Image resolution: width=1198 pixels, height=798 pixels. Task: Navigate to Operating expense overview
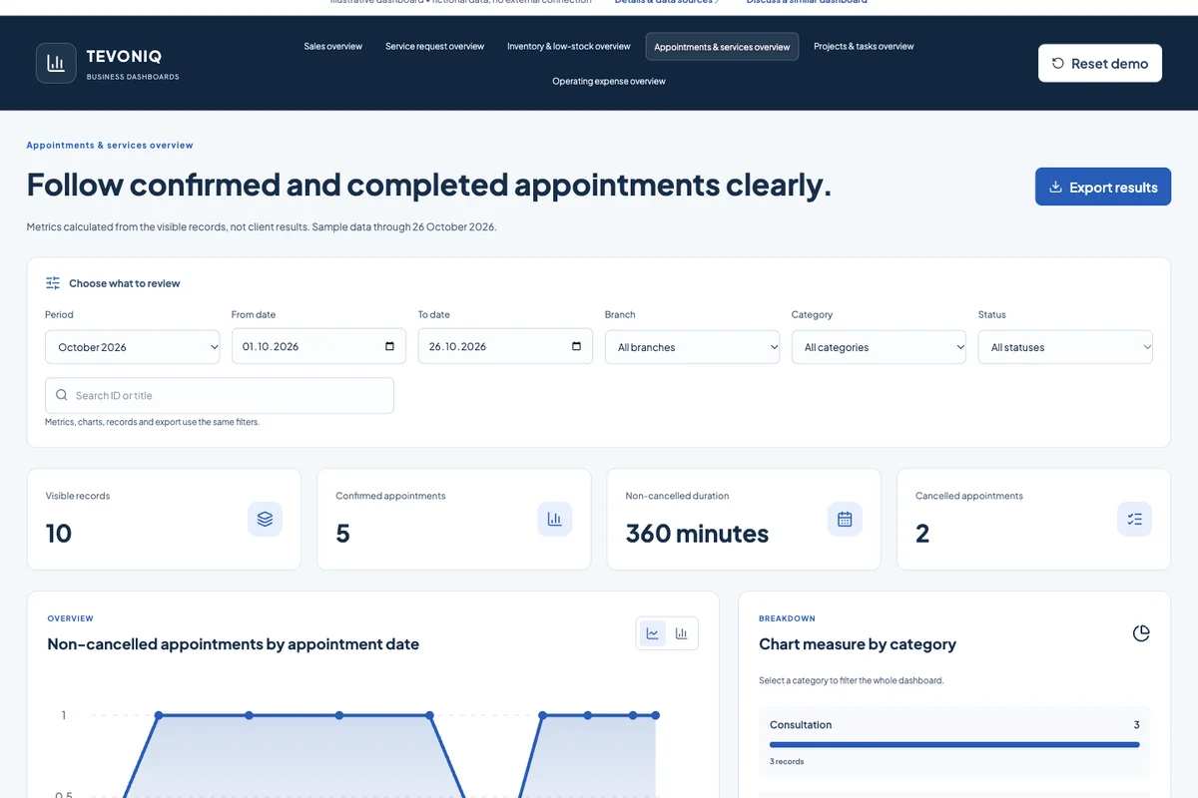point(609,81)
